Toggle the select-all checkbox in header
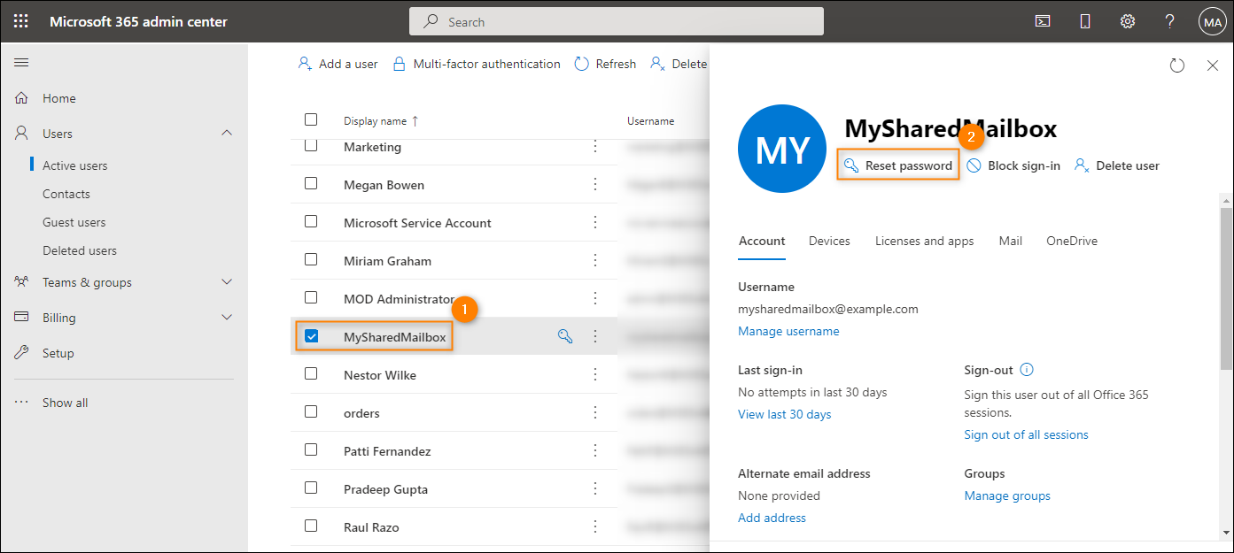 (x=311, y=119)
